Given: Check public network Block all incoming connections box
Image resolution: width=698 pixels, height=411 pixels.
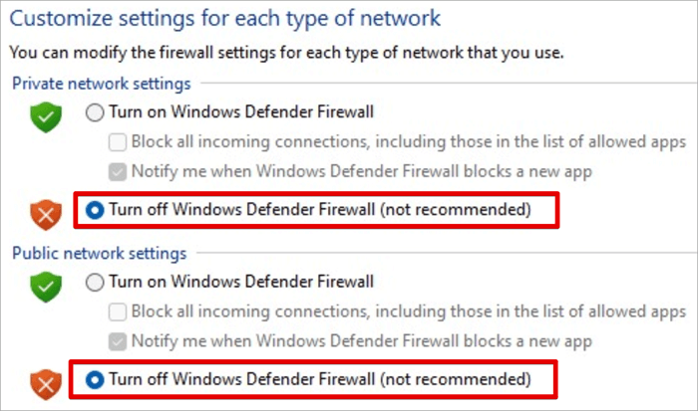Looking at the screenshot, I should 119,310.
